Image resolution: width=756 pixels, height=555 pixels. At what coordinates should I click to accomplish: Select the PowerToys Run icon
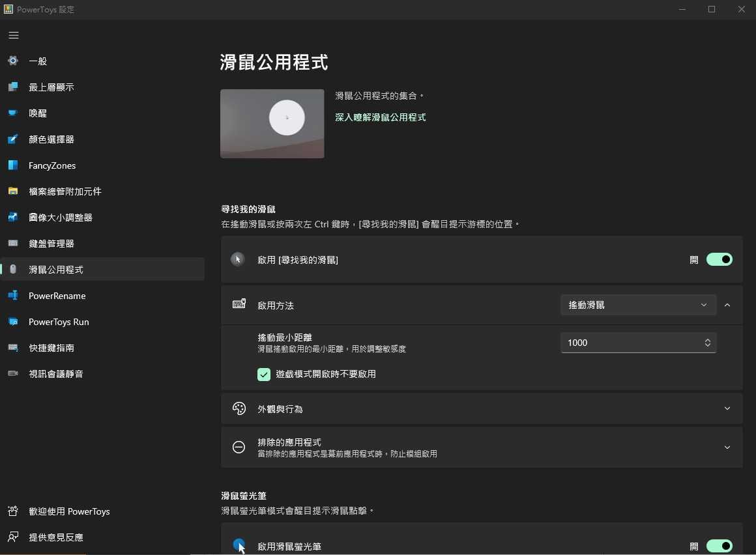pyautogui.click(x=13, y=322)
